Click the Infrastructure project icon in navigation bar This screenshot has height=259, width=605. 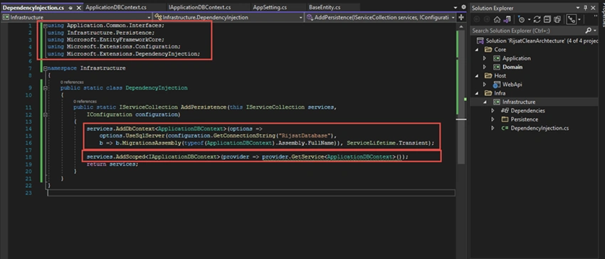click(6, 17)
